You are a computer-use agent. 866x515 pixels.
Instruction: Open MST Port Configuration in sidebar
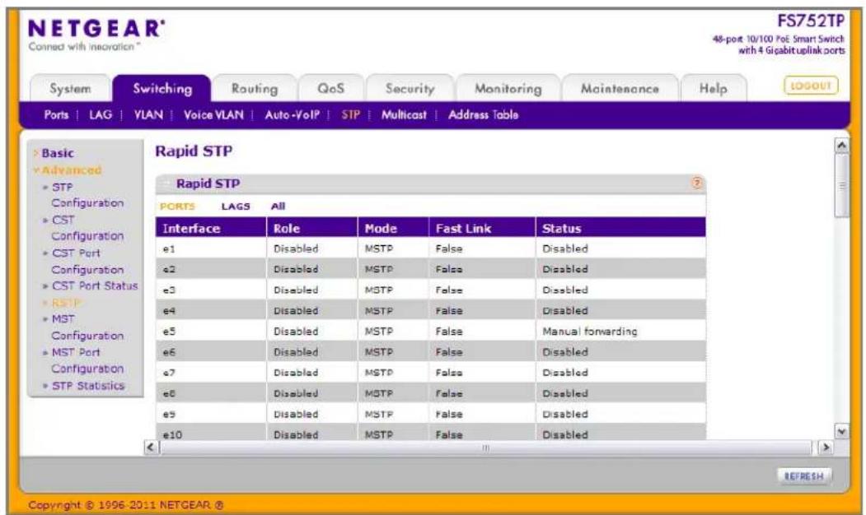point(87,360)
